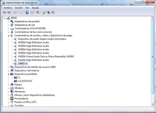This screenshot has height=113, width=156.
Task: Expand Adaptadores de pantalla node
Action: (9, 21)
